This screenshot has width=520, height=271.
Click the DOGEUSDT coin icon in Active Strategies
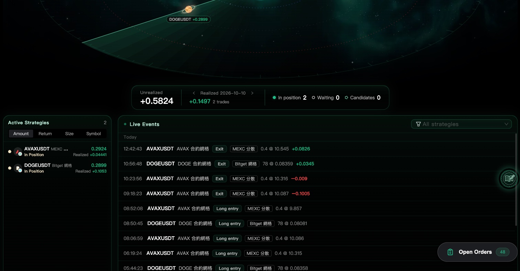pyautogui.click(x=18, y=168)
